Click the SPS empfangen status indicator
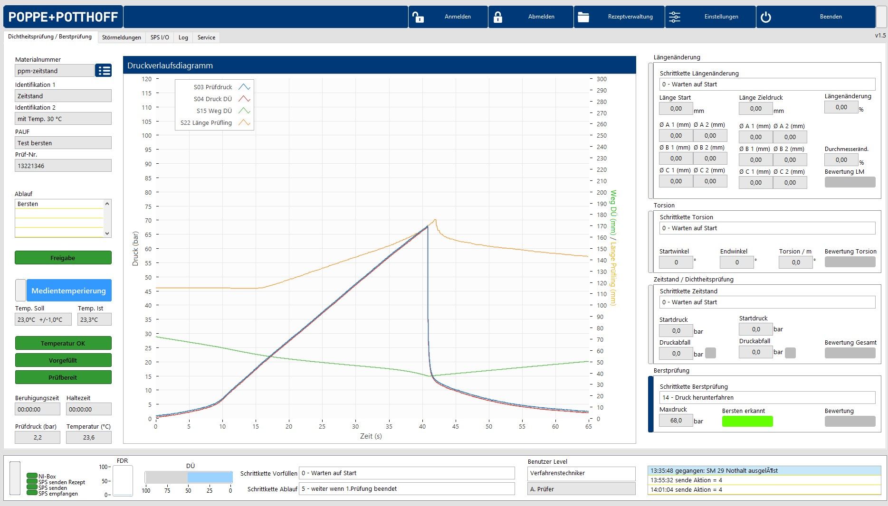888x506 pixels. click(32, 494)
